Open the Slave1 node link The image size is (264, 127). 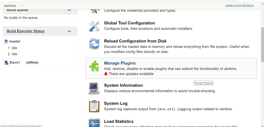(14, 63)
